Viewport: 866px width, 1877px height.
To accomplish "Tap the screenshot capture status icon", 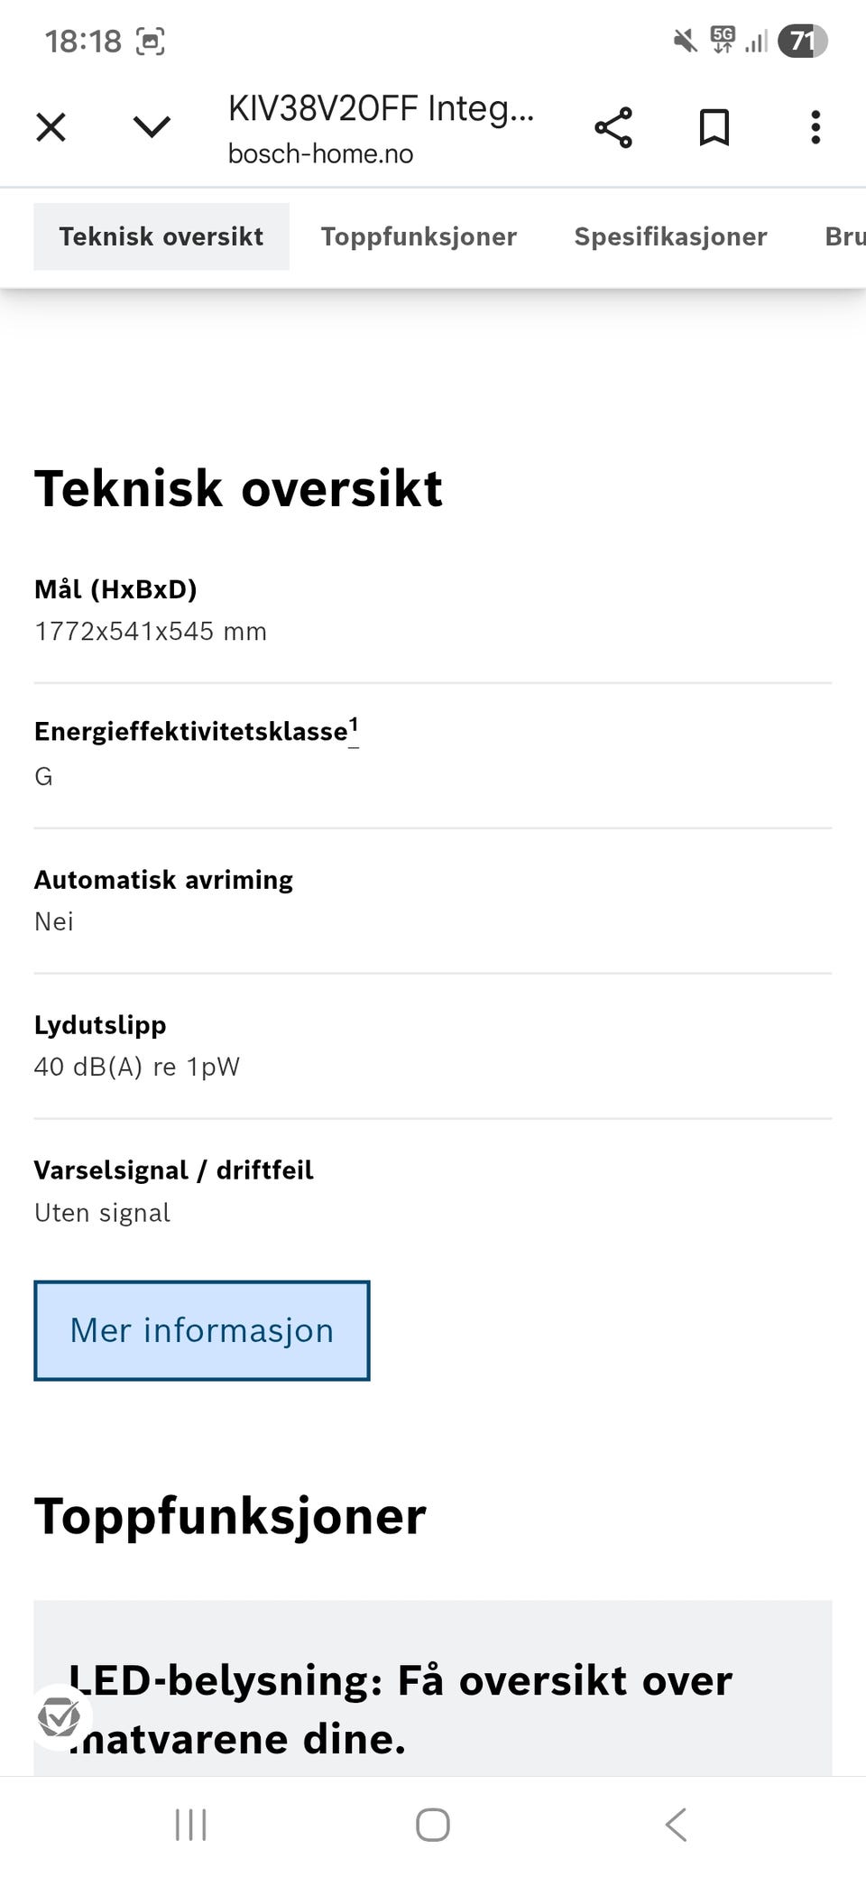I will 152,40.
